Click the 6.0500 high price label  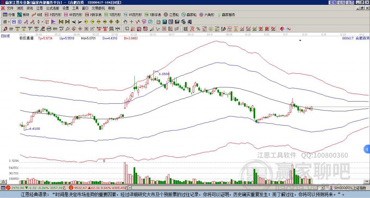164,74
